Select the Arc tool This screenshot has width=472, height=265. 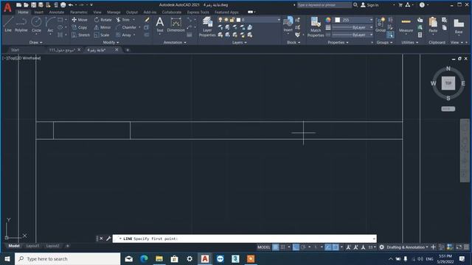[50, 24]
